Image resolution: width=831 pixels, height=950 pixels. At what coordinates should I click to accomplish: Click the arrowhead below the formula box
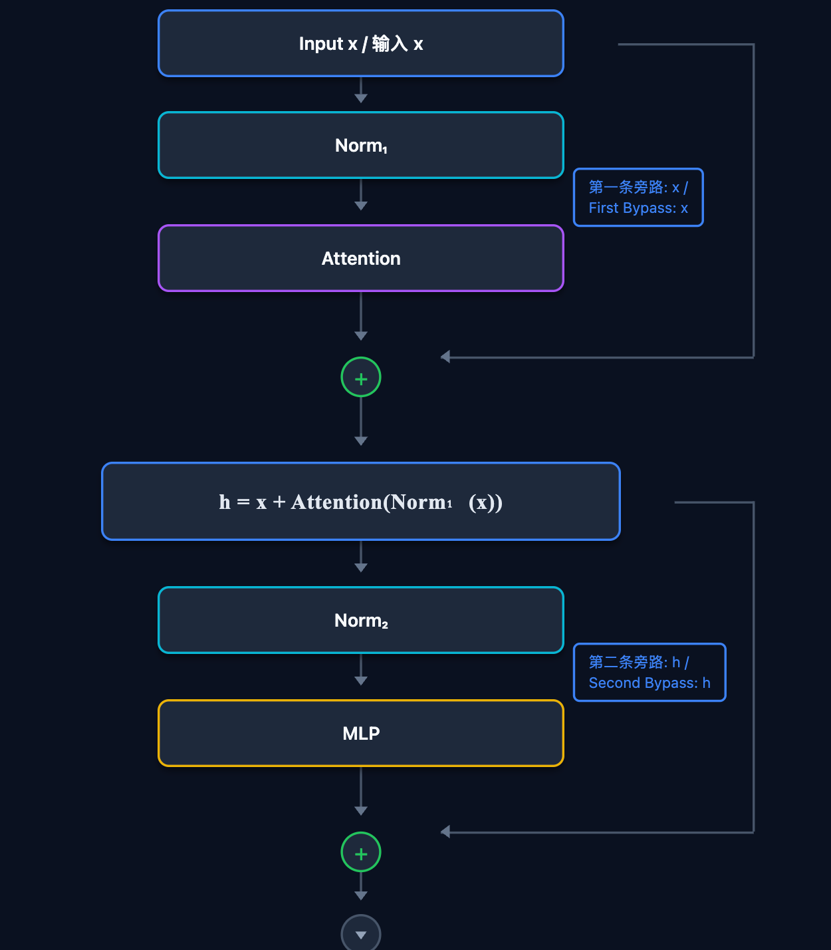click(361, 567)
